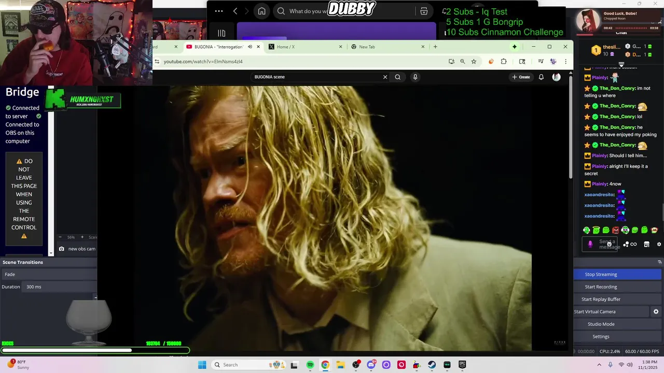Click the purple microphone icon in chat

point(590,244)
